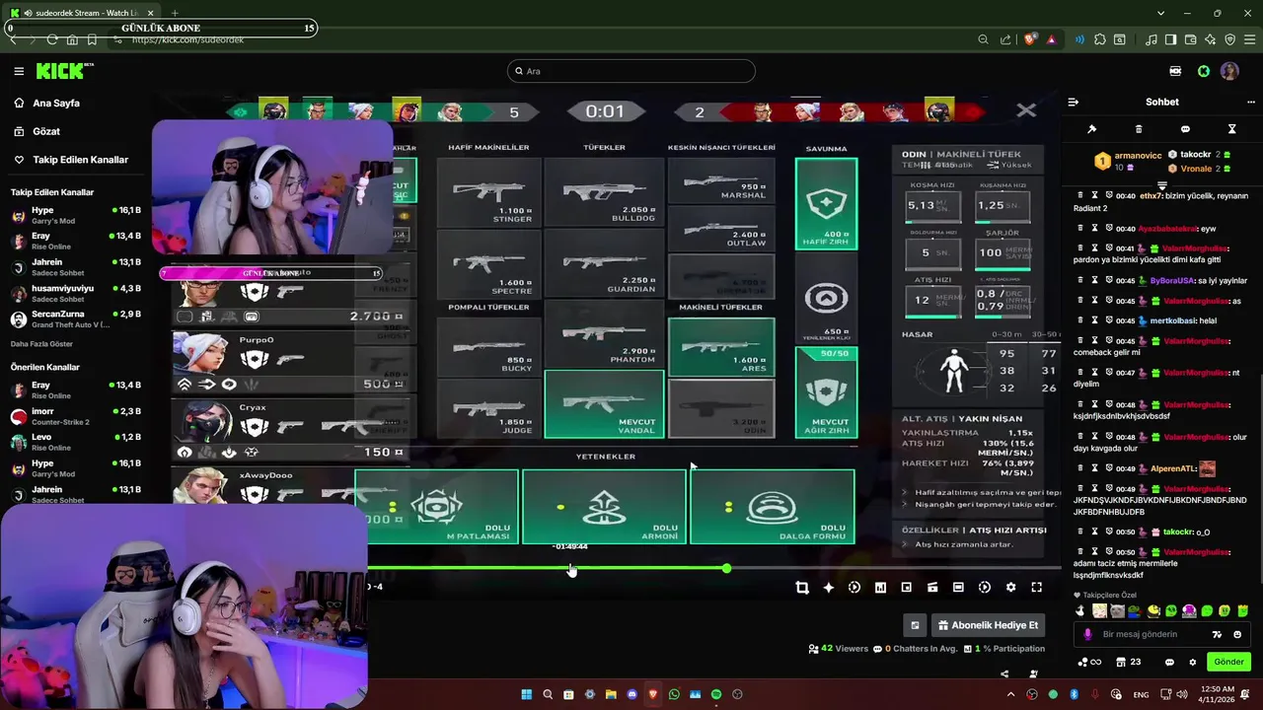The width and height of the screenshot is (1263, 710).
Task: Open armanovicc on the leaderboard
Action: [x=1128, y=161]
